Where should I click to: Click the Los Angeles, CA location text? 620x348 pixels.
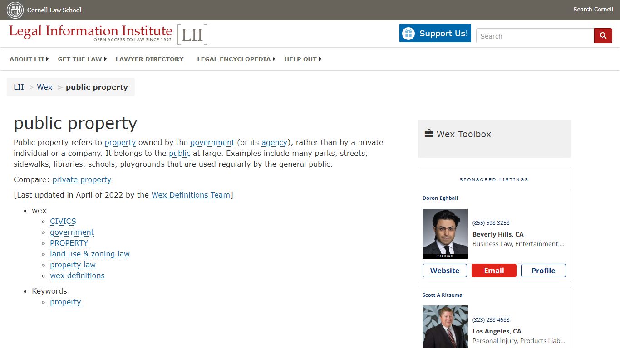tap(497, 331)
